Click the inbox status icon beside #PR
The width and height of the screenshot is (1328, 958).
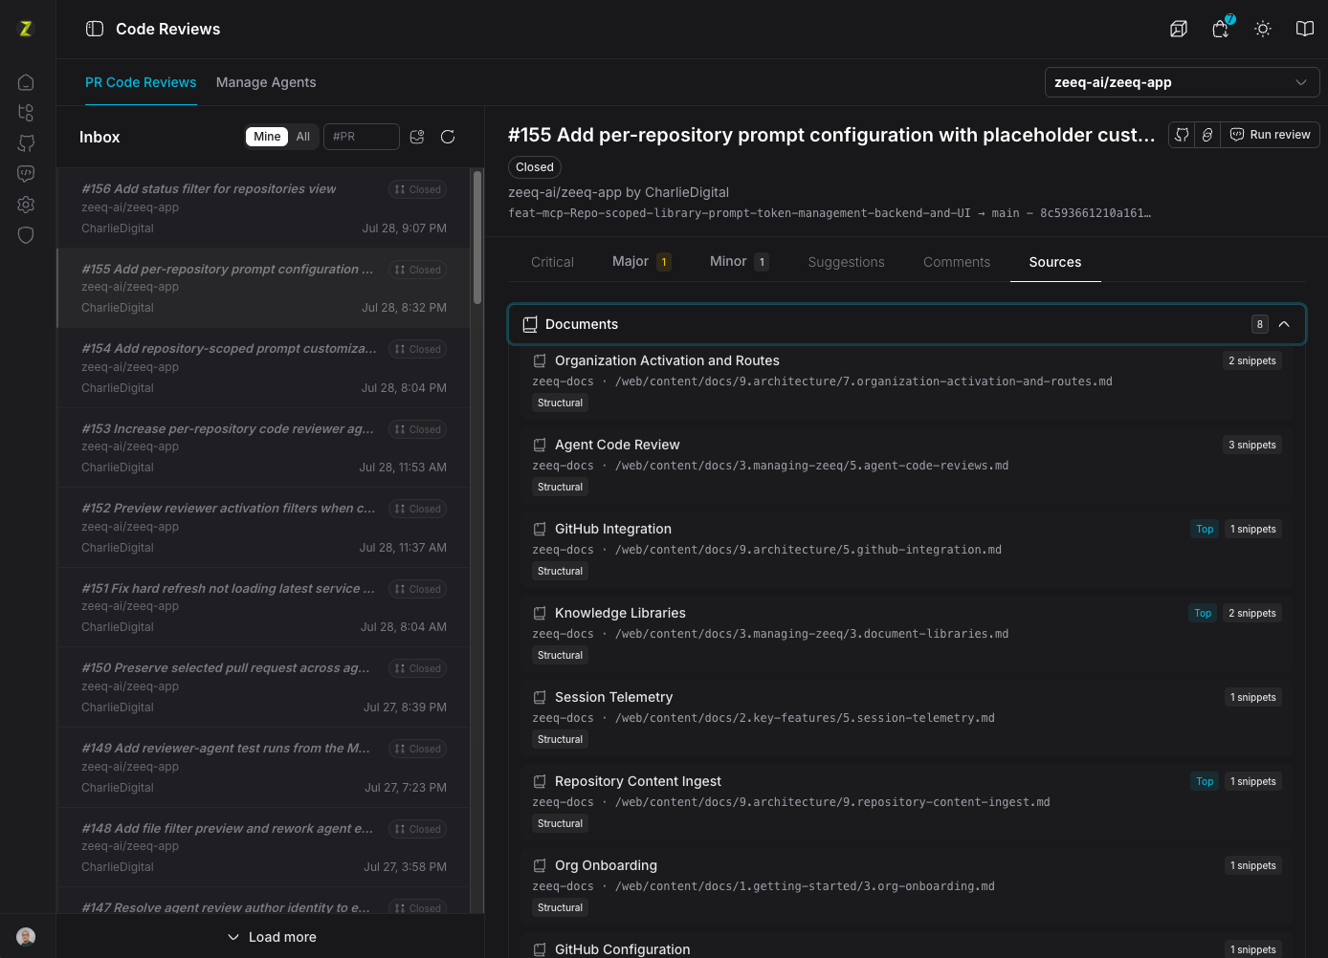pos(417,137)
